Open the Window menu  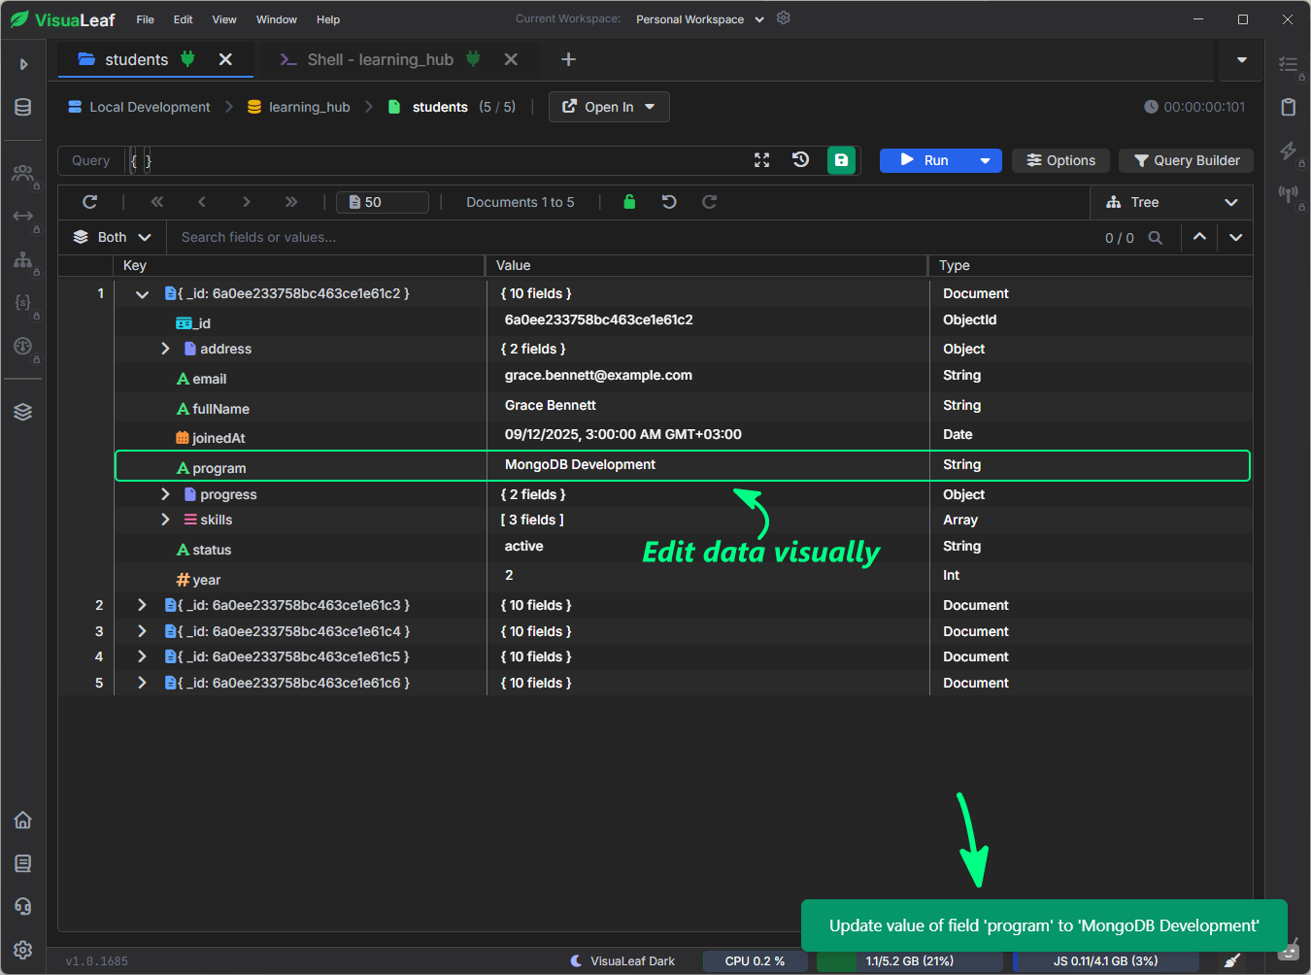click(x=277, y=19)
